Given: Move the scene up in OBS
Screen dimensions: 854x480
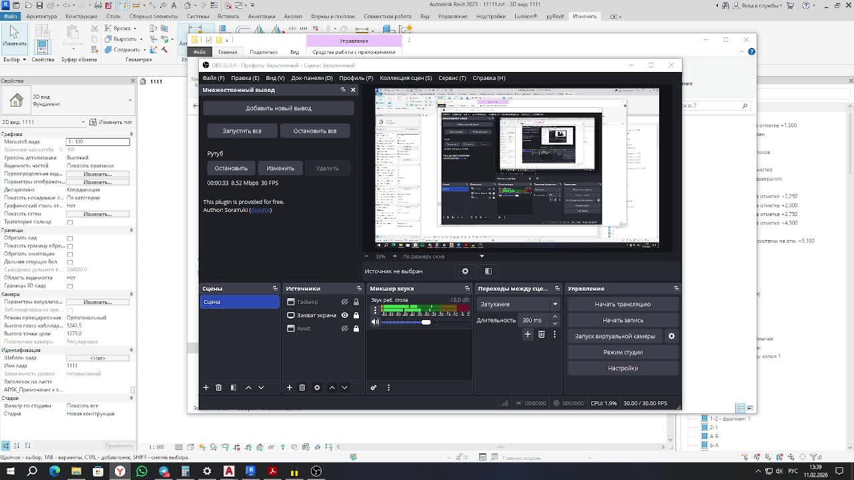Looking at the screenshot, I should 249,387.
